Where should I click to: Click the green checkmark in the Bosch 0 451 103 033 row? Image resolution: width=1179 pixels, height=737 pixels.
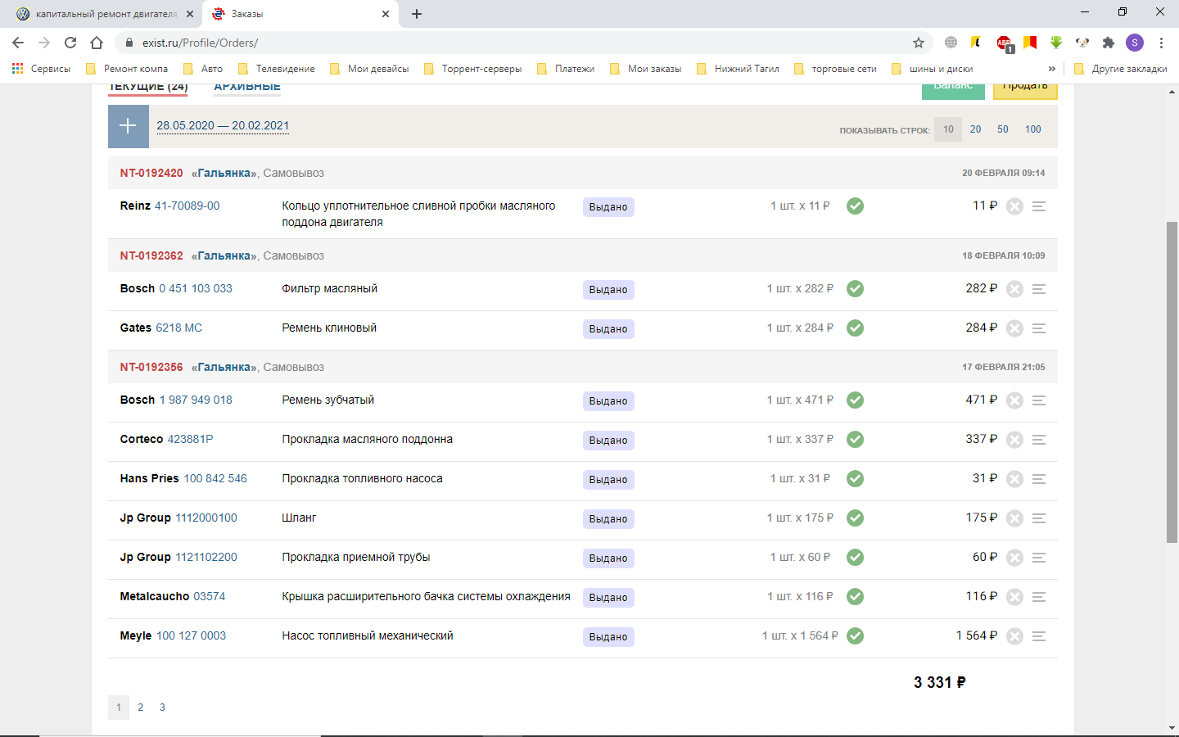(x=855, y=288)
